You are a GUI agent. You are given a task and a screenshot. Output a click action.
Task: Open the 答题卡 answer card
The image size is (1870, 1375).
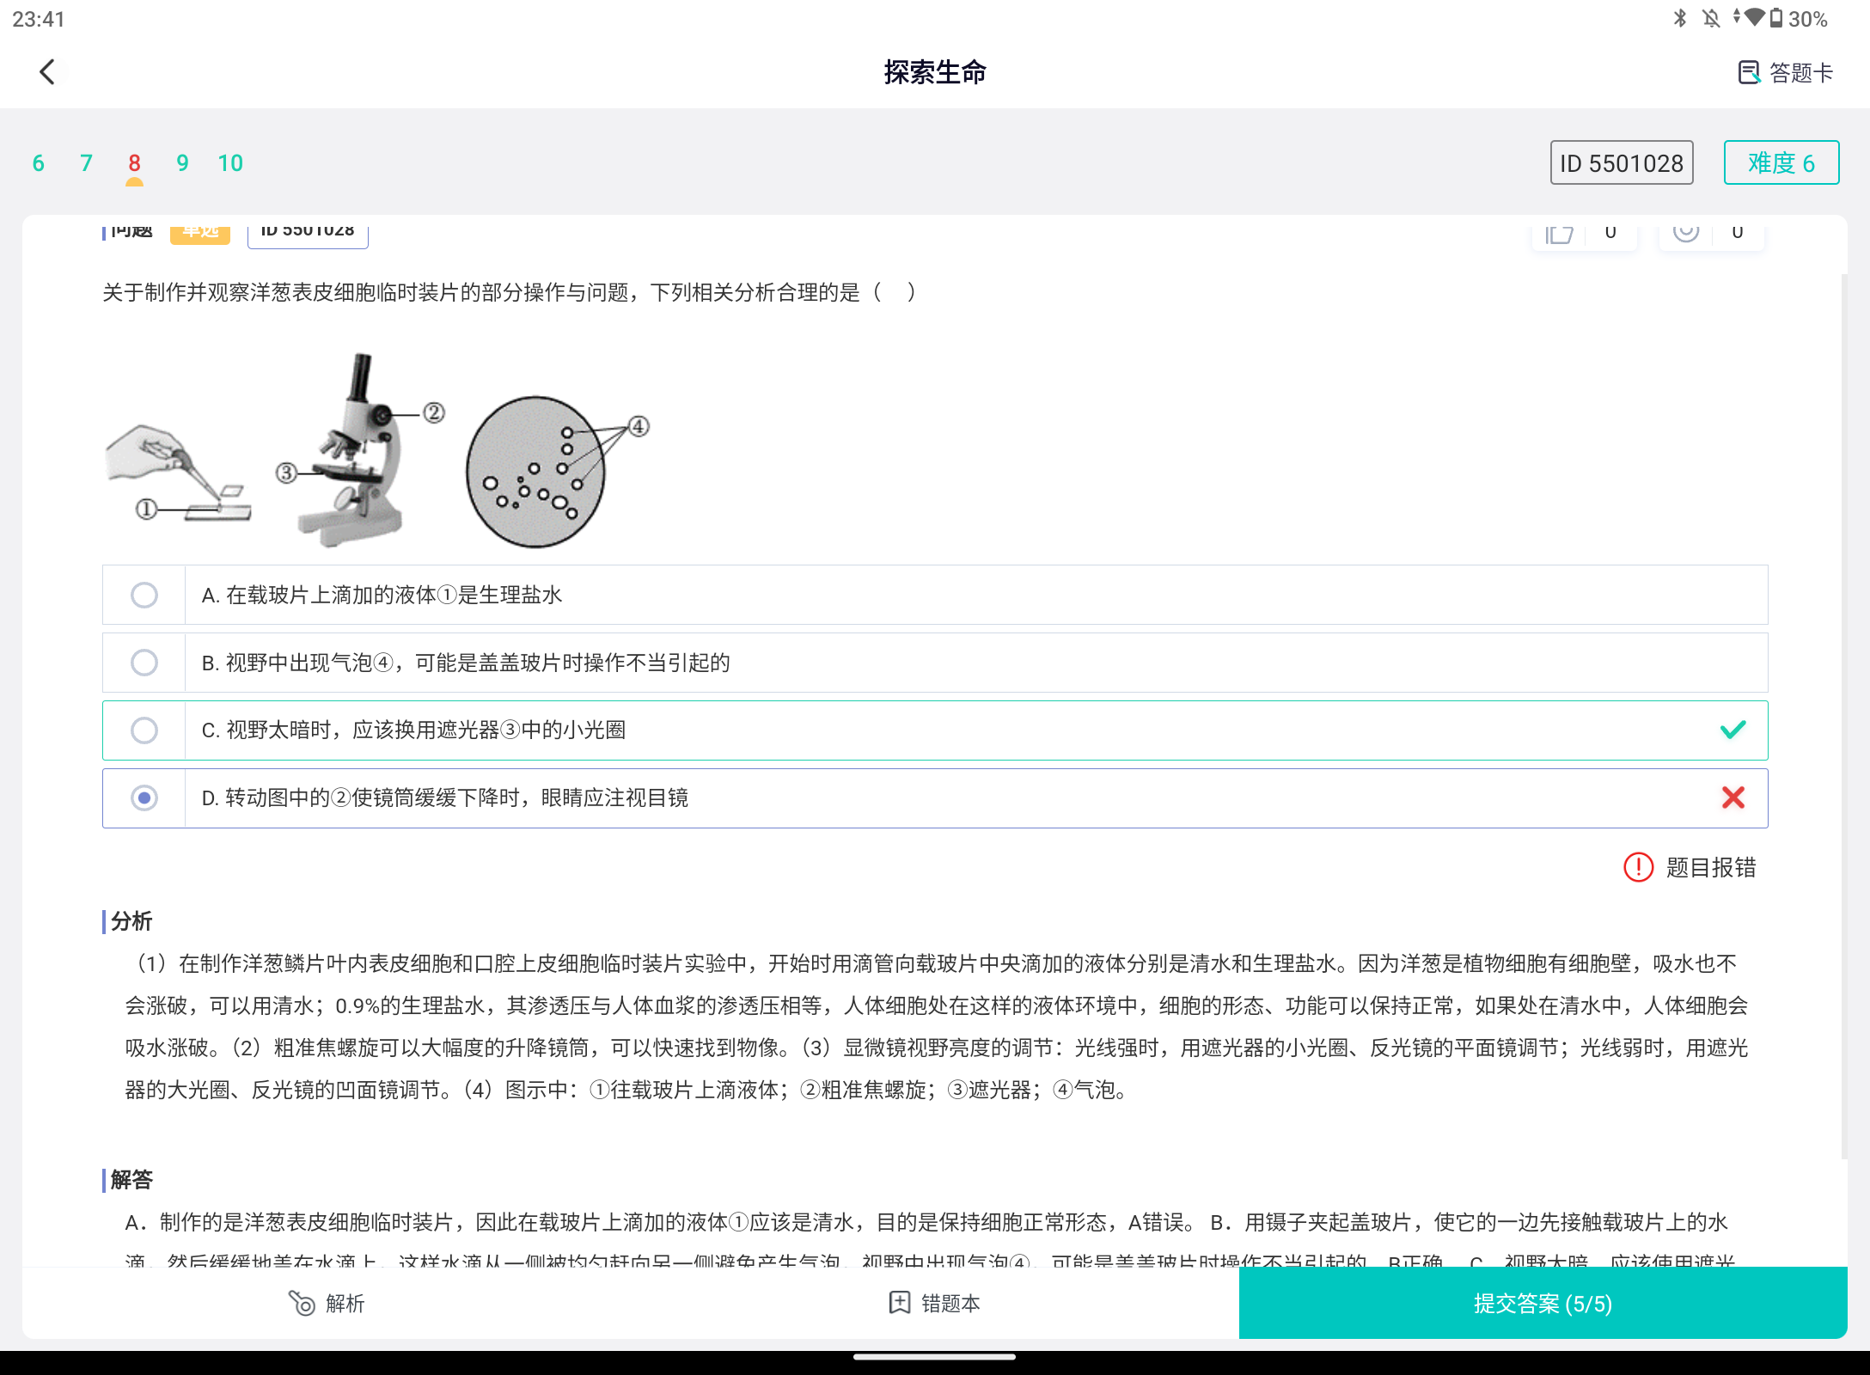point(1786,72)
